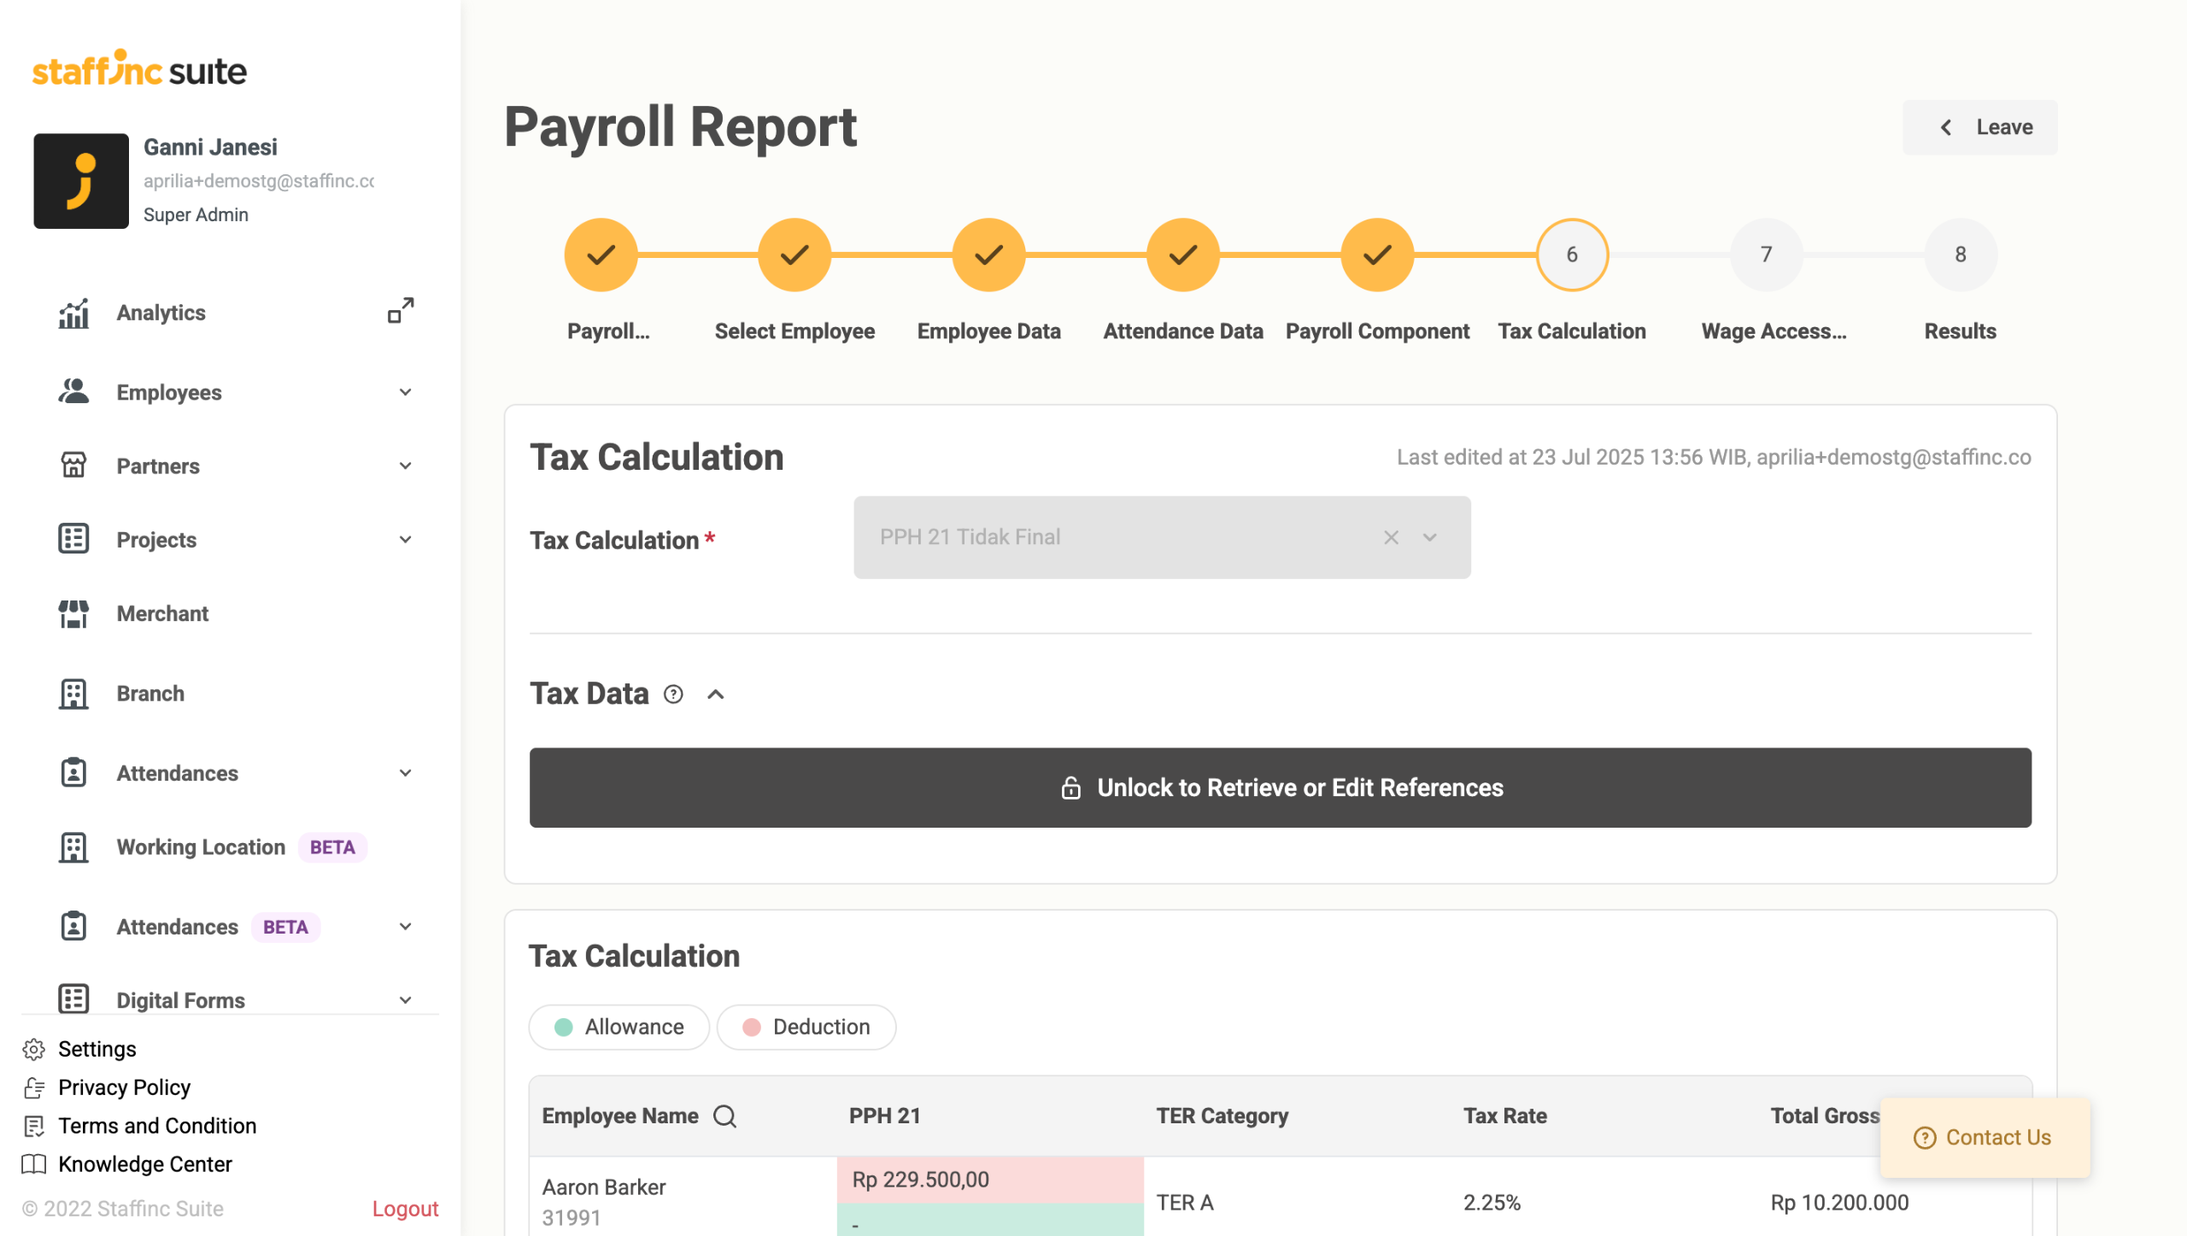2187x1236 pixels.
Task: Click the Leave button
Action: pyautogui.click(x=1979, y=127)
